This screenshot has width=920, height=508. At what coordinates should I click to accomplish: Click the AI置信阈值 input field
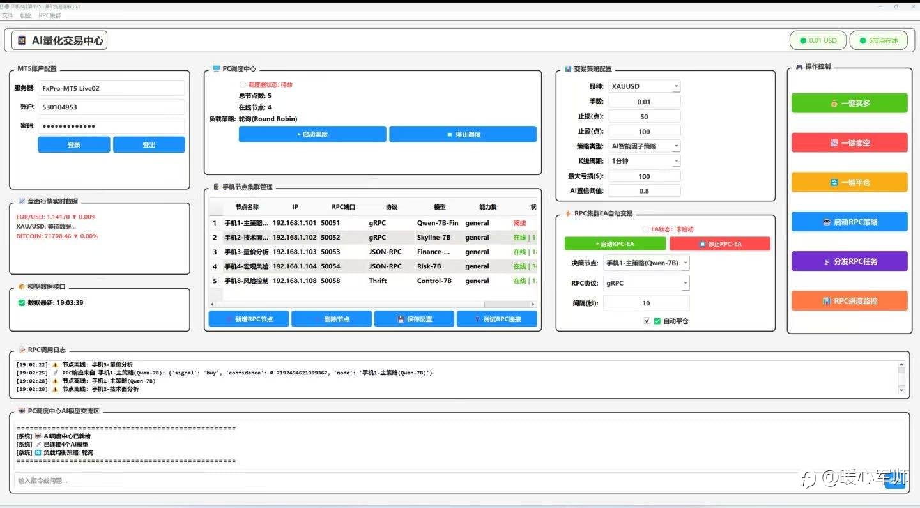tap(644, 190)
